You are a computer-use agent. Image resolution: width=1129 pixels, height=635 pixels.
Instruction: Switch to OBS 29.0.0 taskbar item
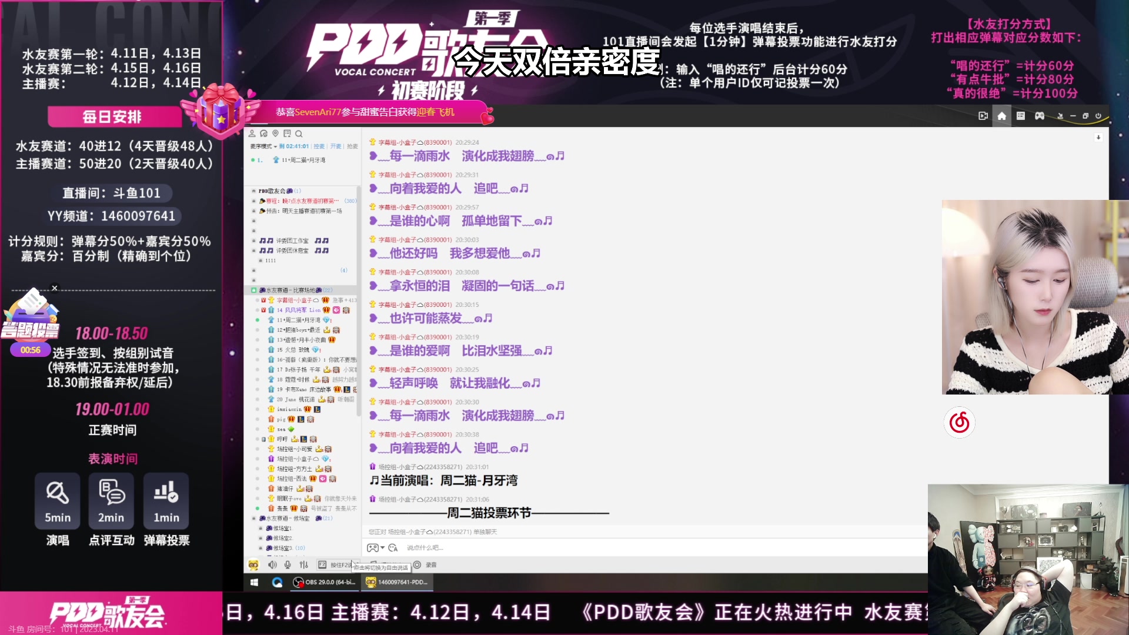(x=325, y=582)
